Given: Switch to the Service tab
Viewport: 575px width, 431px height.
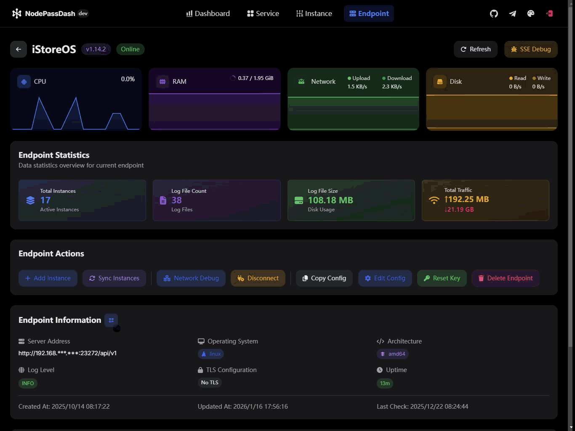Looking at the screenshot, I should [263, 13].
